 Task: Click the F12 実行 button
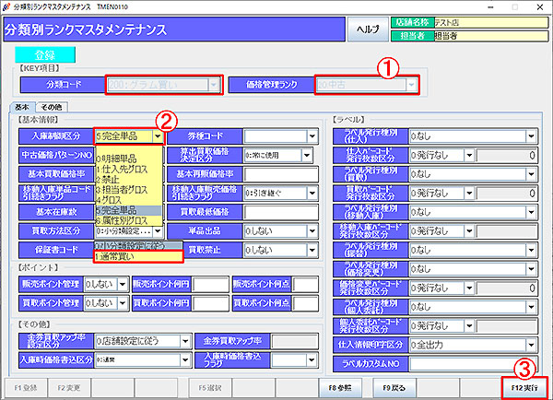coord(524,387)
